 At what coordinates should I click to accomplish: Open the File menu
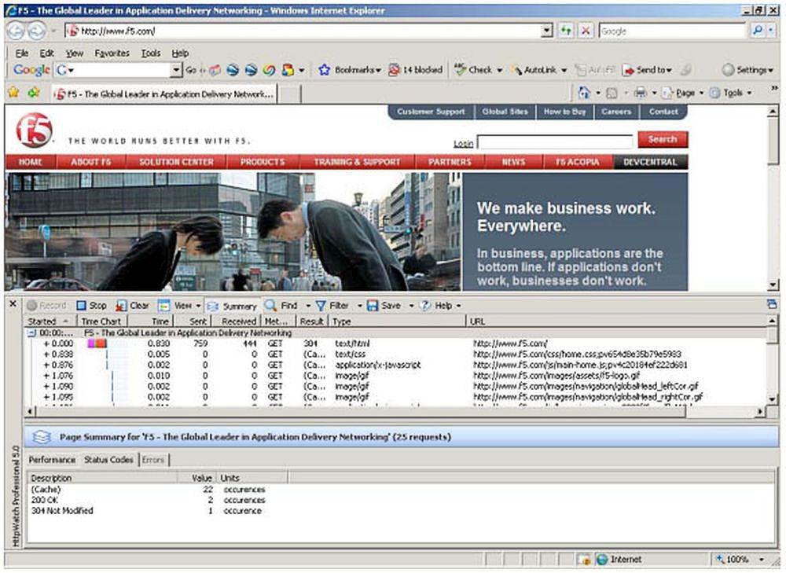[21, 53]
